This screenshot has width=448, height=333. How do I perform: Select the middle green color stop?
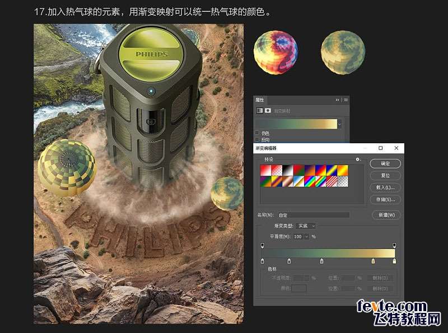coord(321,261)
